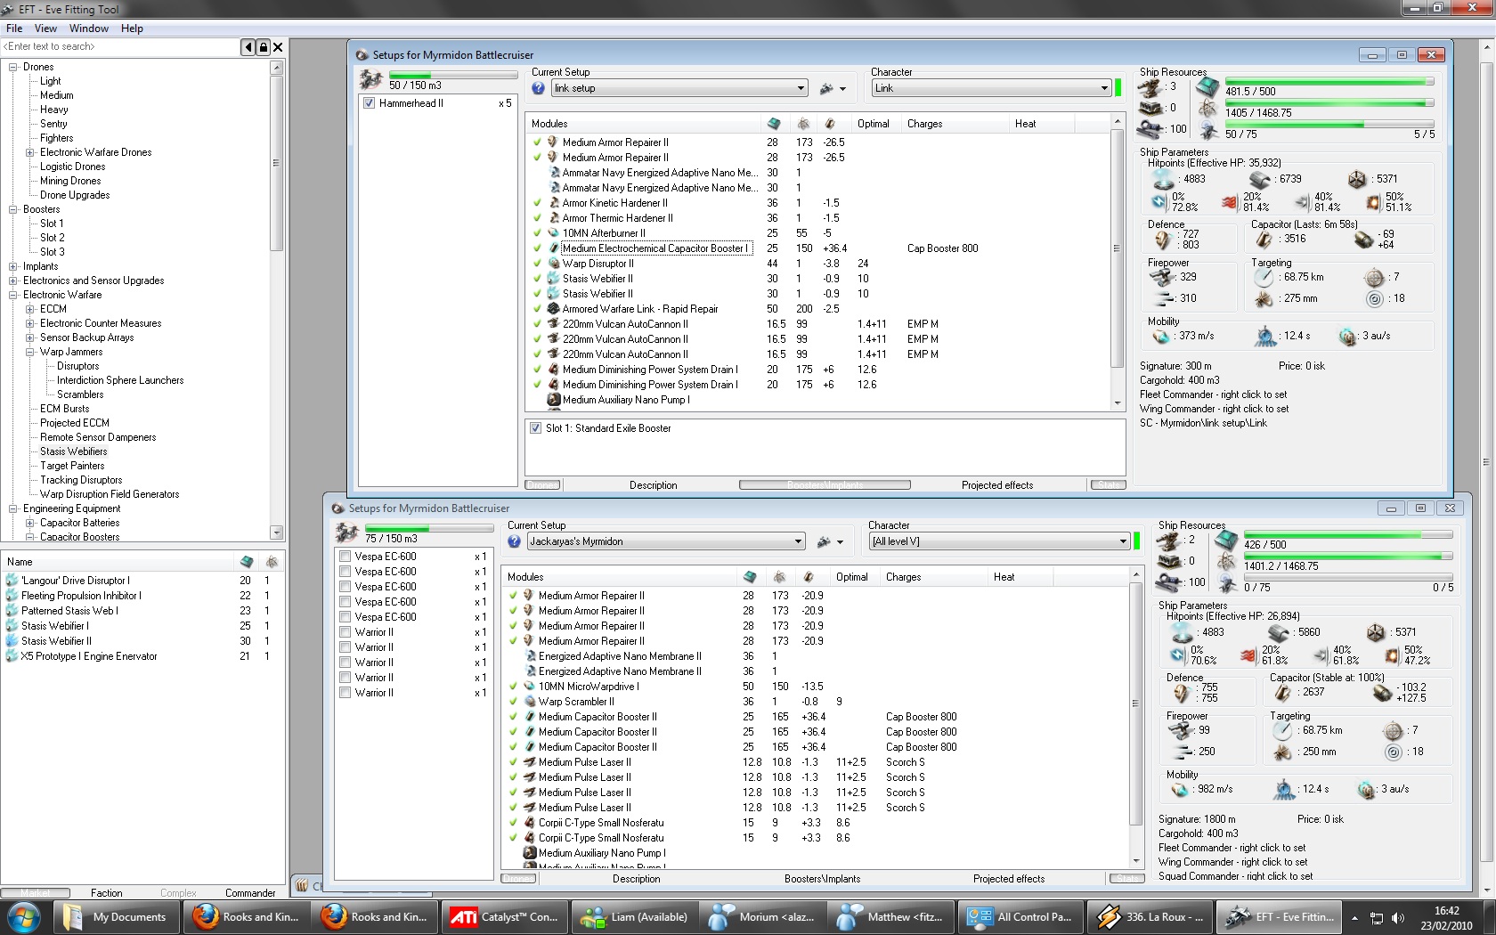Open the Windows Start button
This screenshot has height=935, width=1496.
click(24, 916)
